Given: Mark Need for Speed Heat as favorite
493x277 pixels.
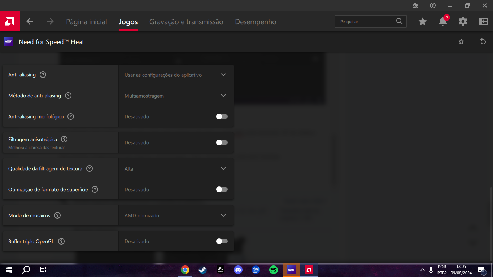Looking at the screenshot, I should point(461,42).
